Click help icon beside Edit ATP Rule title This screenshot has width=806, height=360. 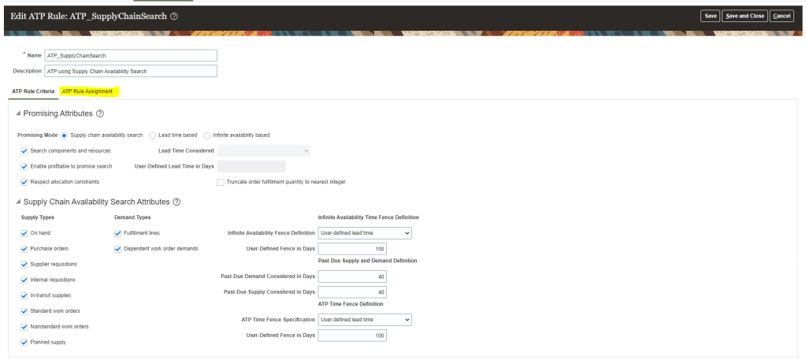coord(173,16)
